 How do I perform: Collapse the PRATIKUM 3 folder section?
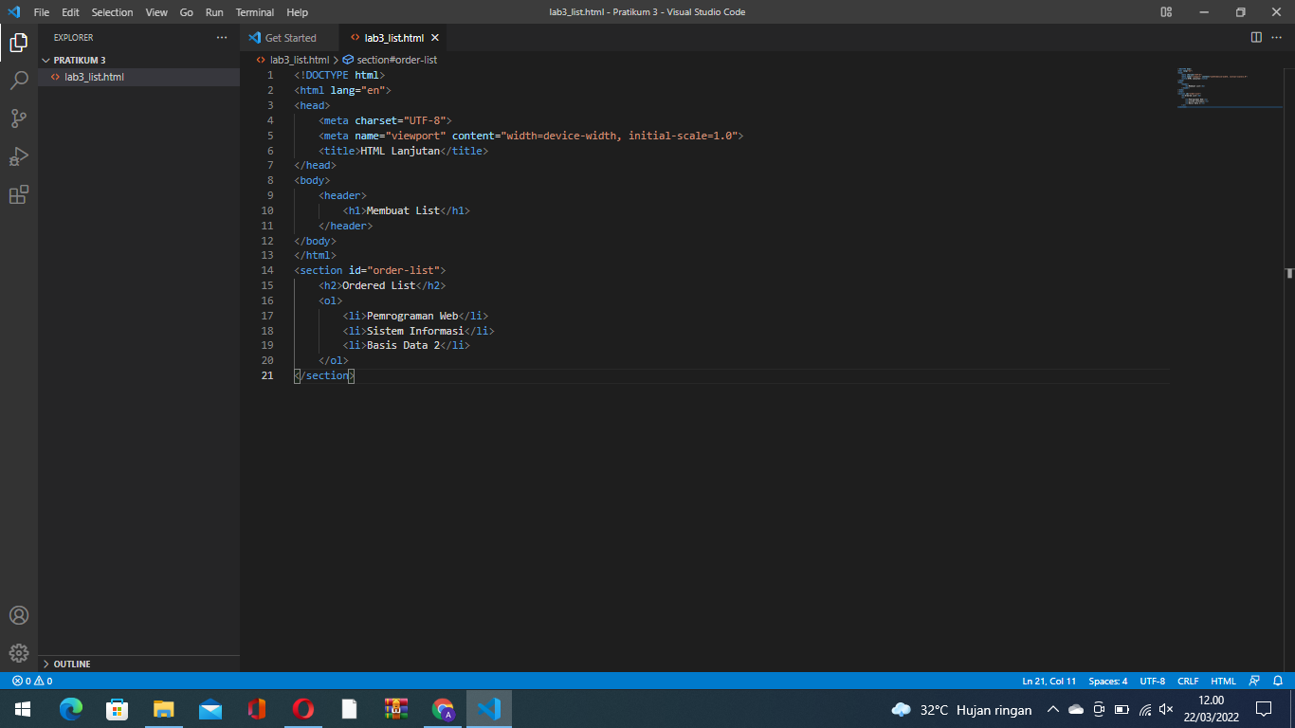pos(138,60)
